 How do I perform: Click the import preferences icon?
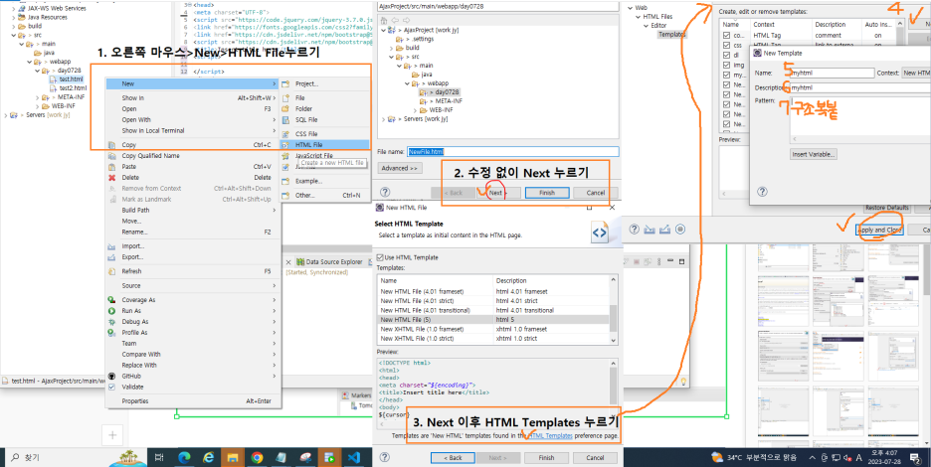[650, 230]
